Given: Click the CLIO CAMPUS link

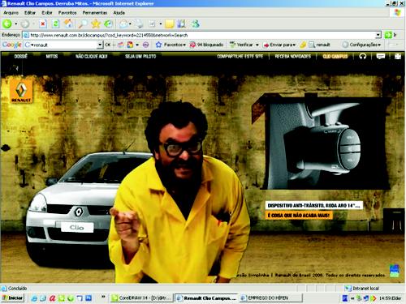Looking at the screenshot, I should pos(335,56).
